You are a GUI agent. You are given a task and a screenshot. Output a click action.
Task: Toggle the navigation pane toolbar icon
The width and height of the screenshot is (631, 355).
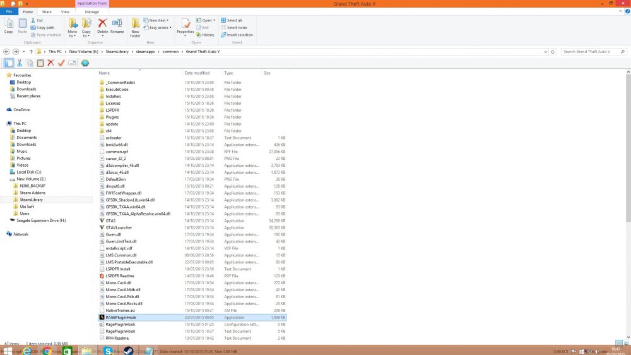(9, 63)
